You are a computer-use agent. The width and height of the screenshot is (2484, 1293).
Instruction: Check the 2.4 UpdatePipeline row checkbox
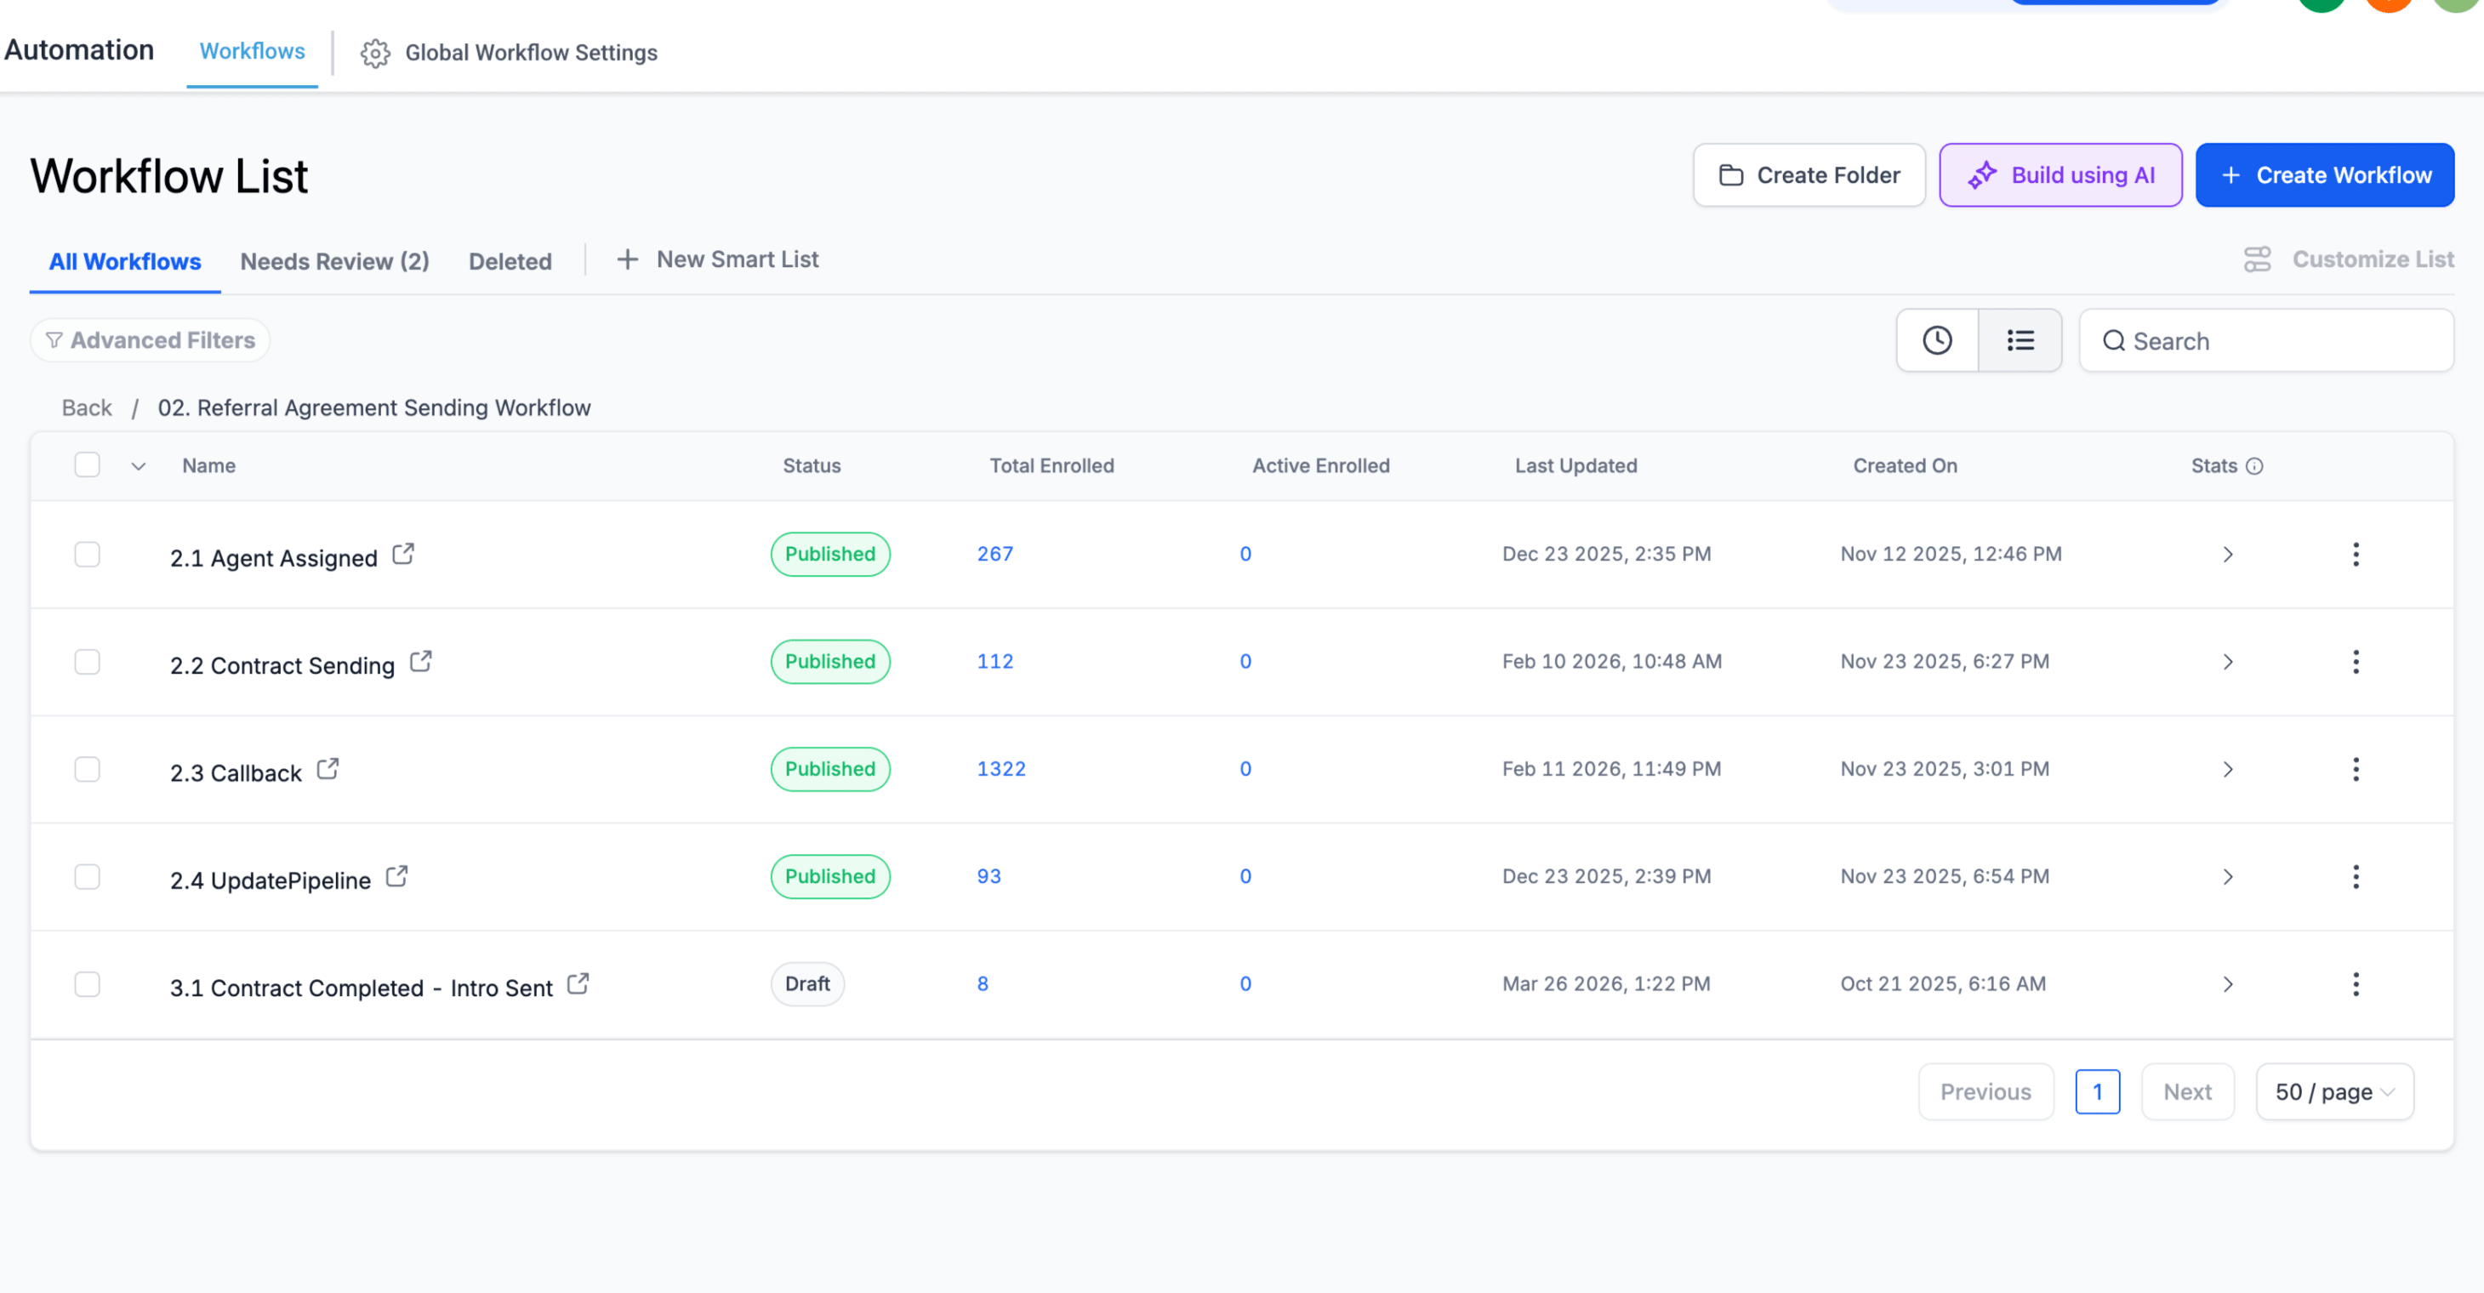tap(88, 877)
